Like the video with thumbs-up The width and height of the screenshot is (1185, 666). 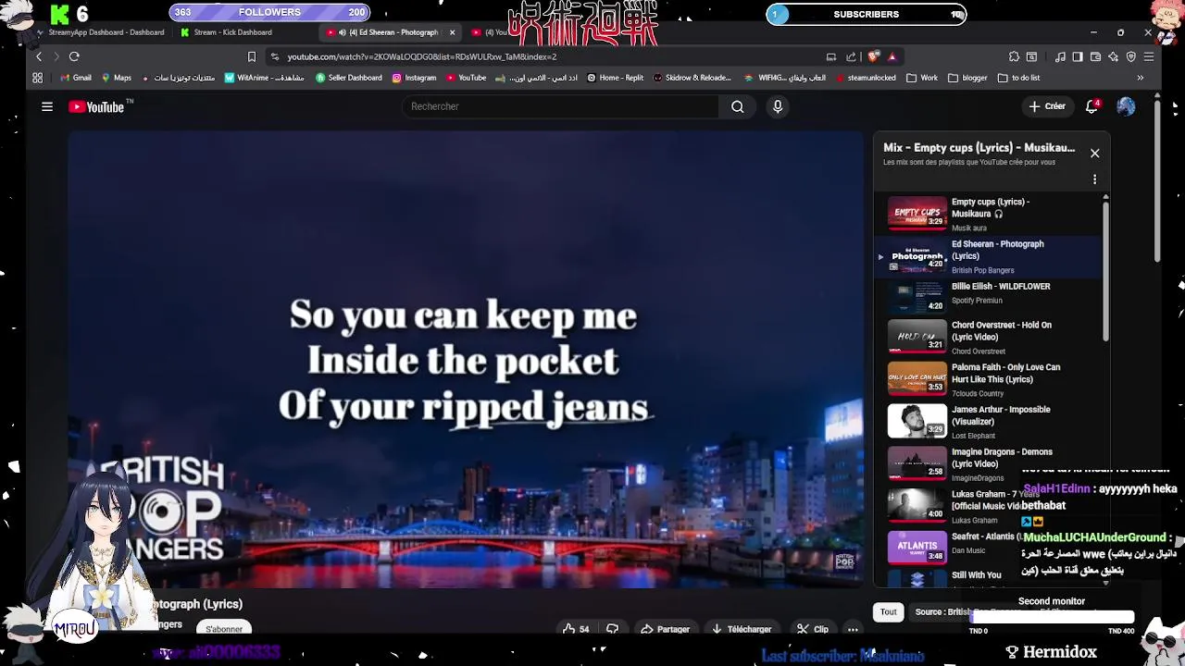576,629
